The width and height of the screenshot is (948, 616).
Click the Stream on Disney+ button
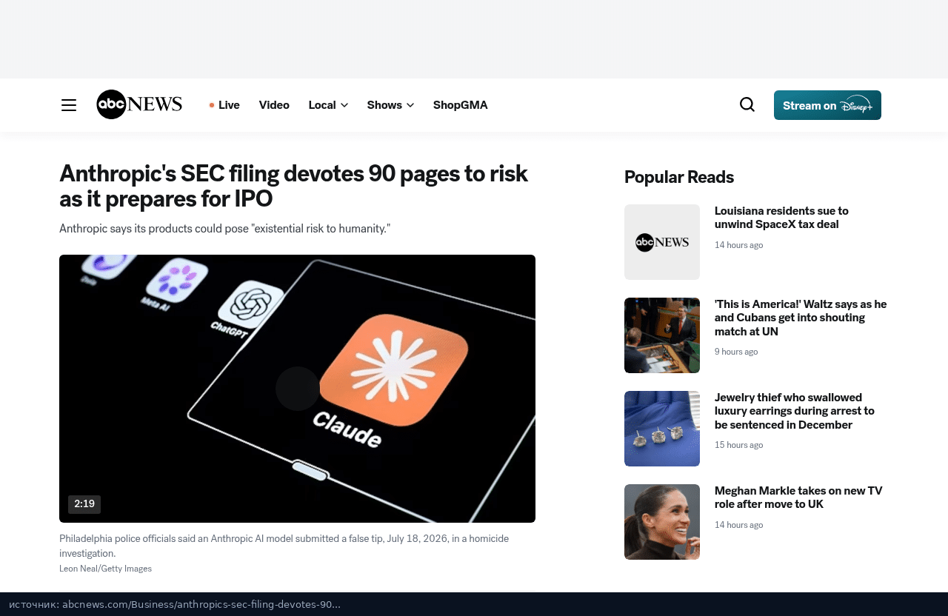click(827, 105)
